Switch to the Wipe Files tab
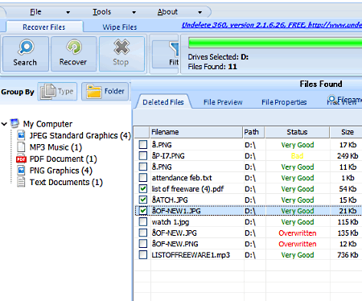 [120, 27]
